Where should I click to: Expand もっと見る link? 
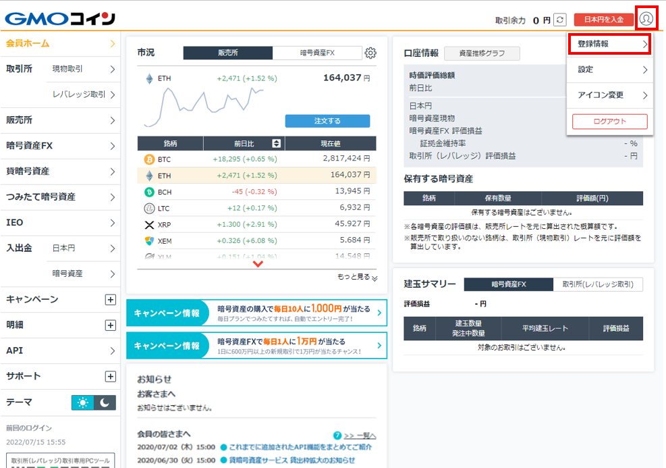point(357,277)
